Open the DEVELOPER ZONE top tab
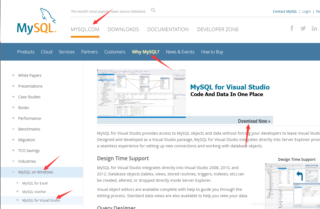Screen dimensions: 320x209 (218, 29)
